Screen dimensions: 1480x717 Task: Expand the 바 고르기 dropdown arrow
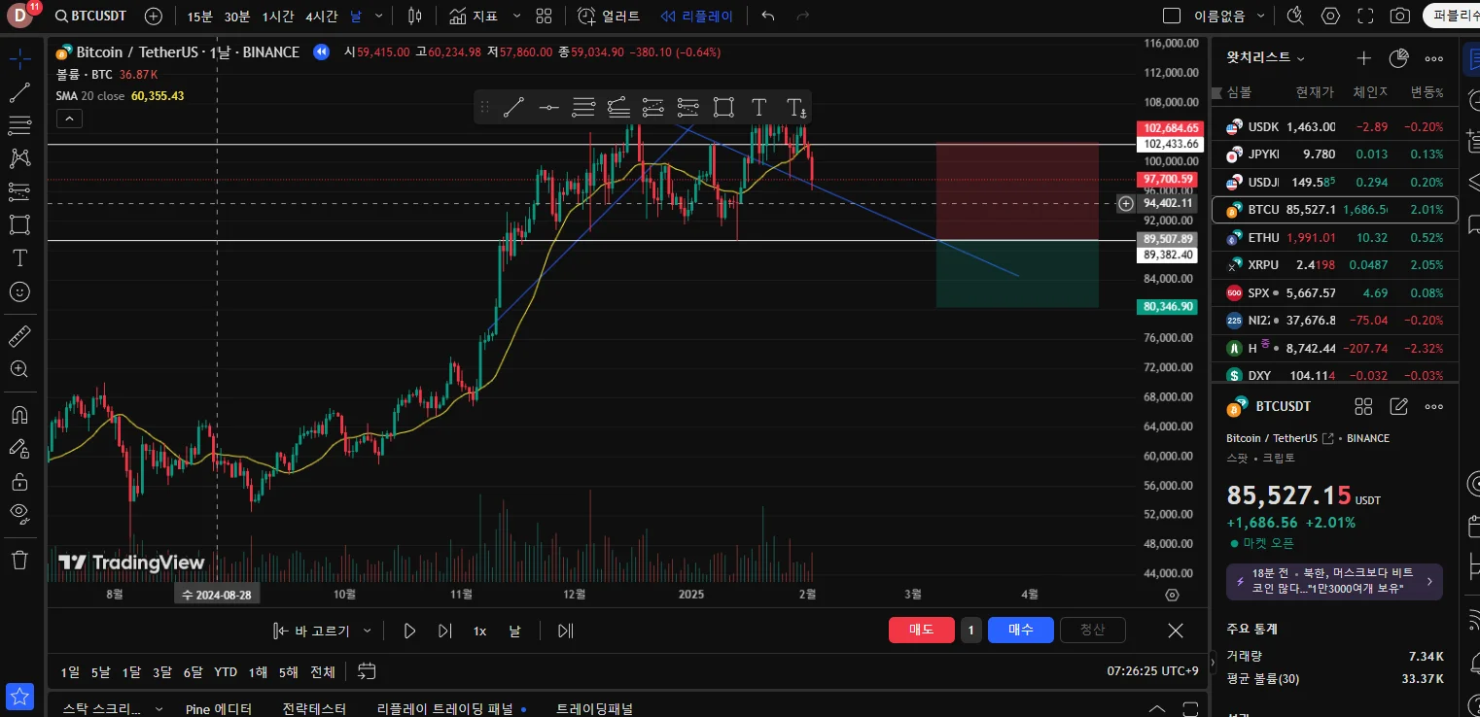pyautogui.click(x=367, y=631)
